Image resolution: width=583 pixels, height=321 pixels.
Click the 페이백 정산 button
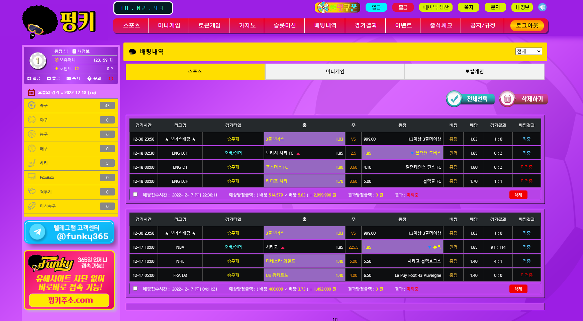point(435,7)
